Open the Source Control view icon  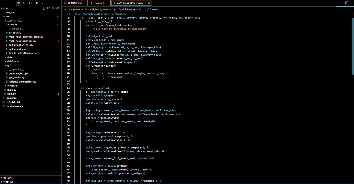(x=30, y=3)
